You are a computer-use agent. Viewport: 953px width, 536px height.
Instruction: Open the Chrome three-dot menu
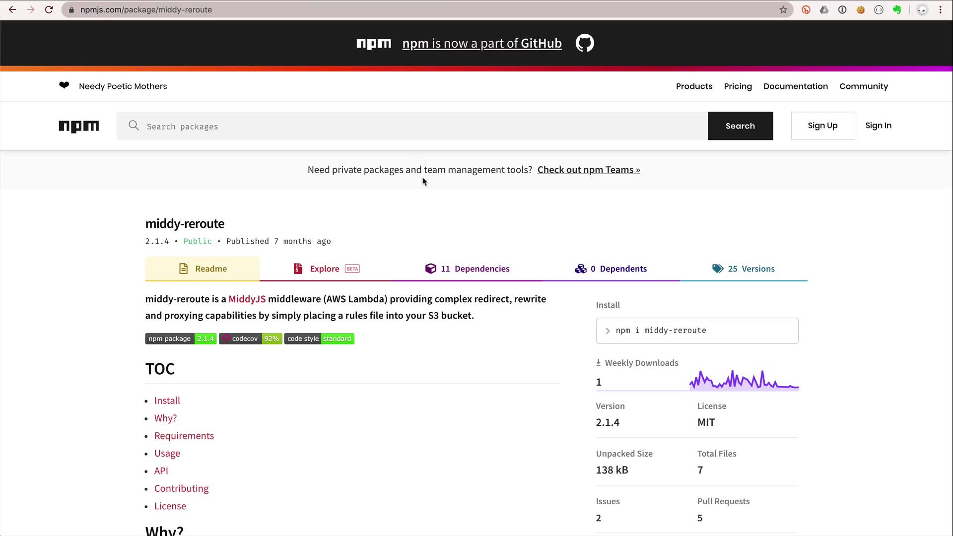click(941, 9)
